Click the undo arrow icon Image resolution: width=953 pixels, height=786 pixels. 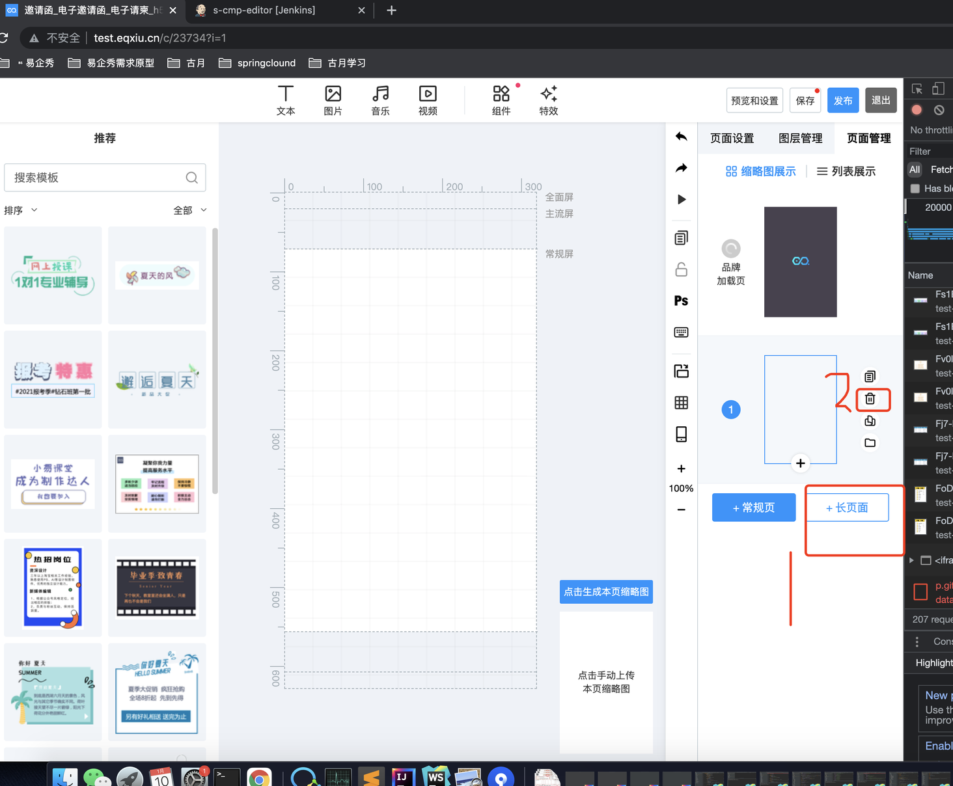click(681, 137)
